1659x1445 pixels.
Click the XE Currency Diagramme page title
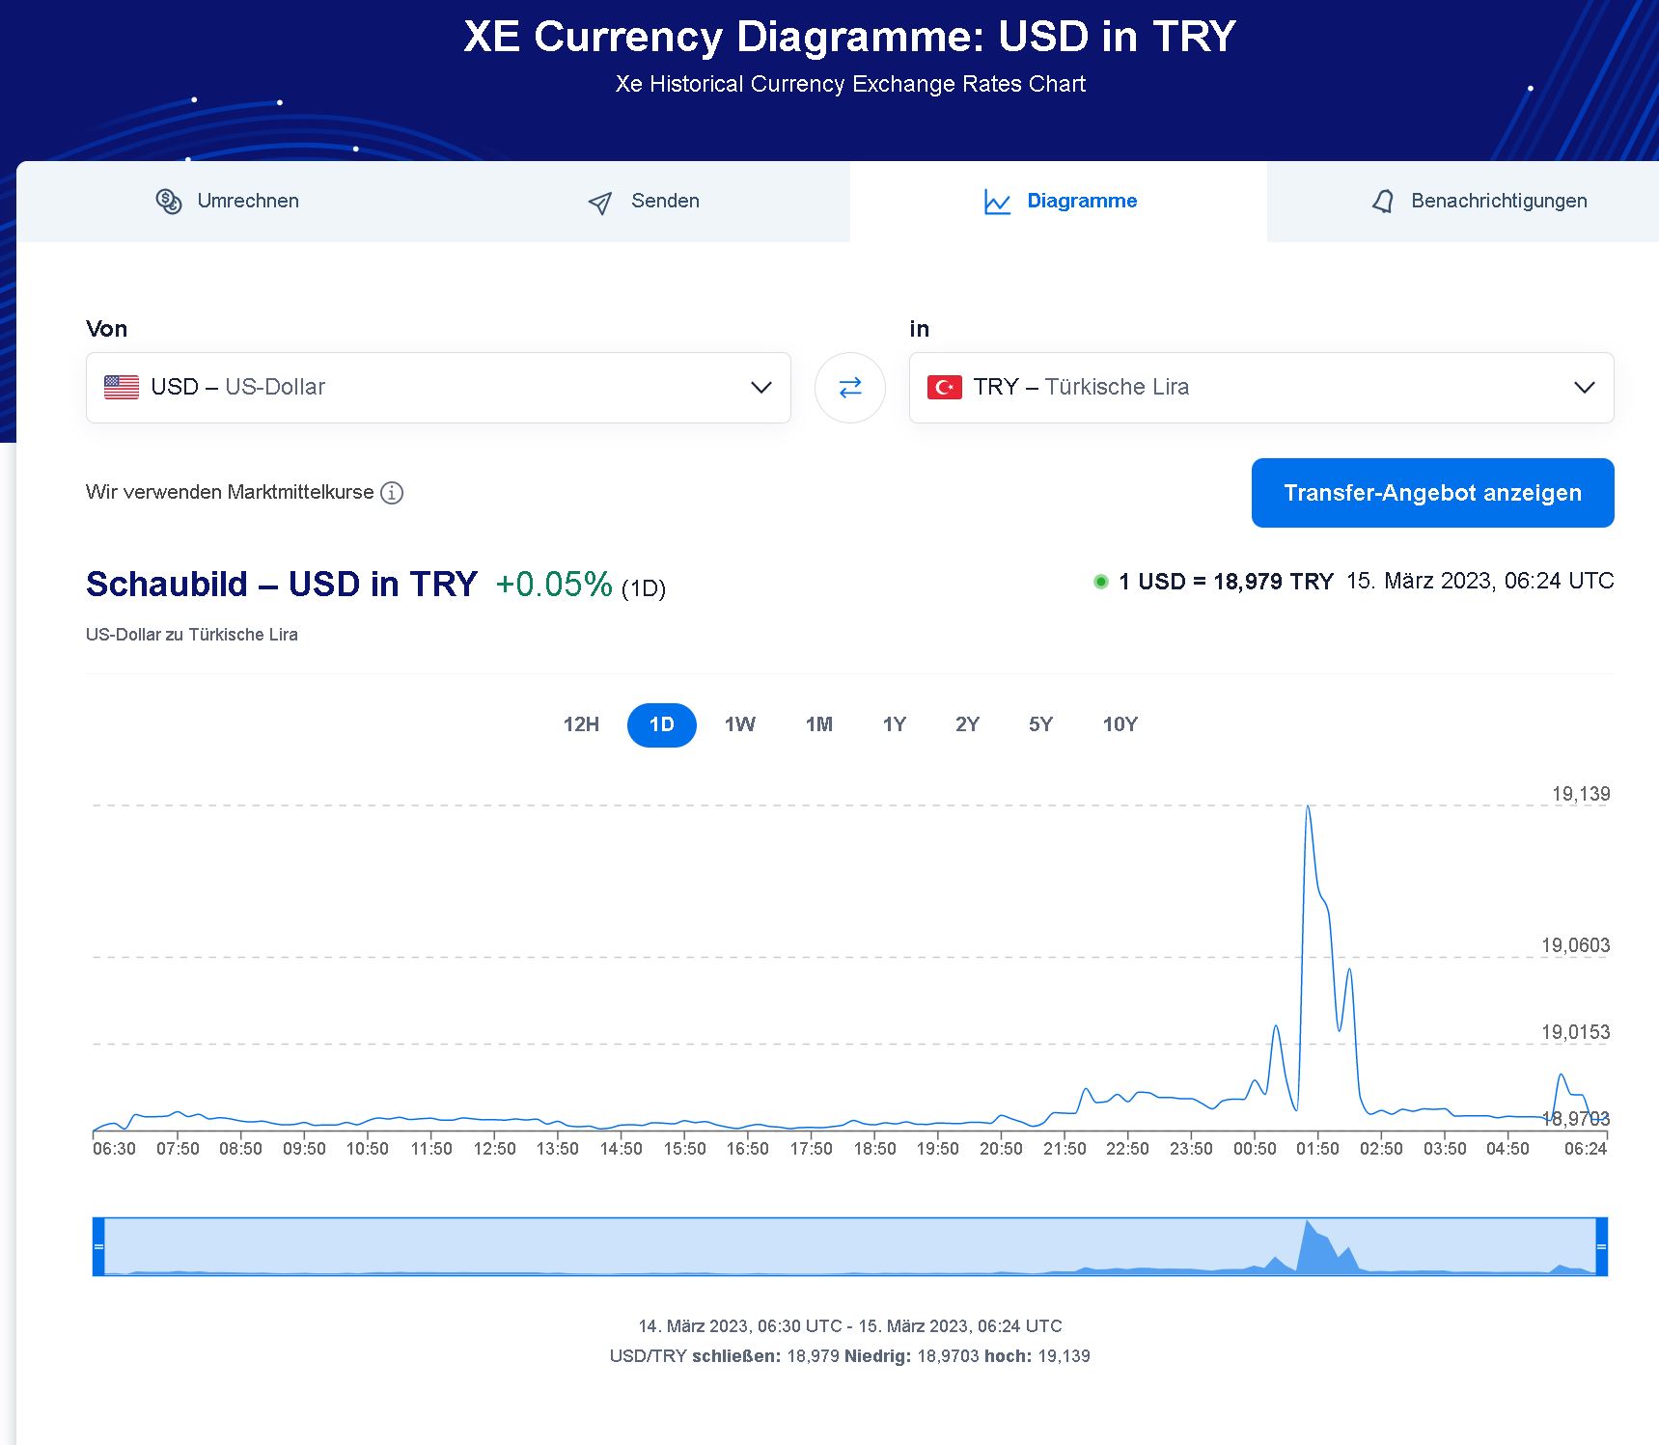pos(850,37)
